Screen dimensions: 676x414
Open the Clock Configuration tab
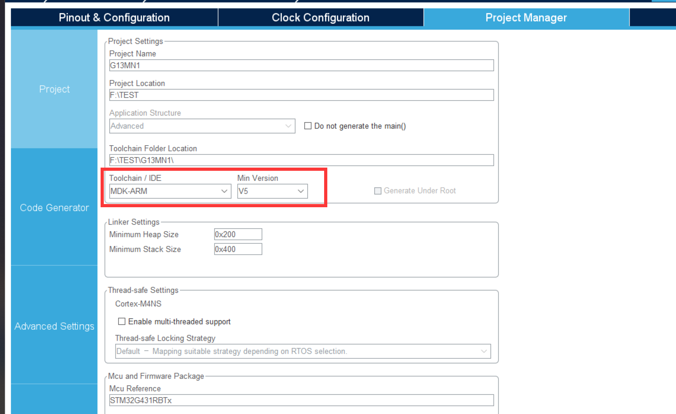(x=320, y=18)
